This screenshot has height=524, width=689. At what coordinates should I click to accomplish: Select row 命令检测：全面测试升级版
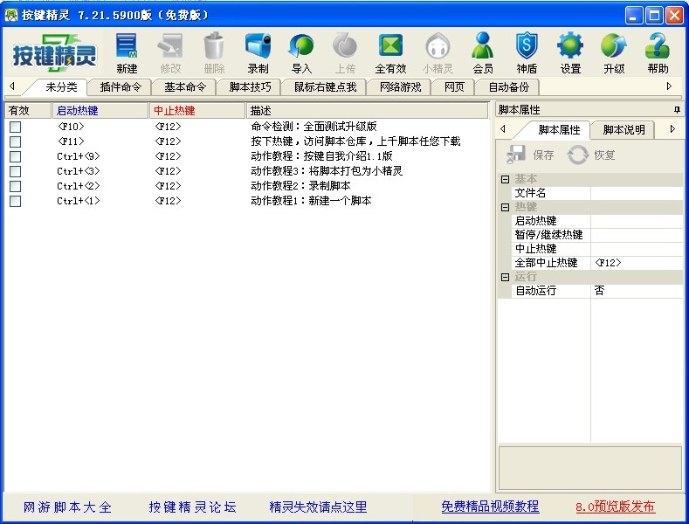(247, 127)
